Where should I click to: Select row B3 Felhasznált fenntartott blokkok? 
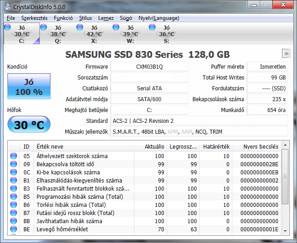pyautogui.click(x=144, y=189)
